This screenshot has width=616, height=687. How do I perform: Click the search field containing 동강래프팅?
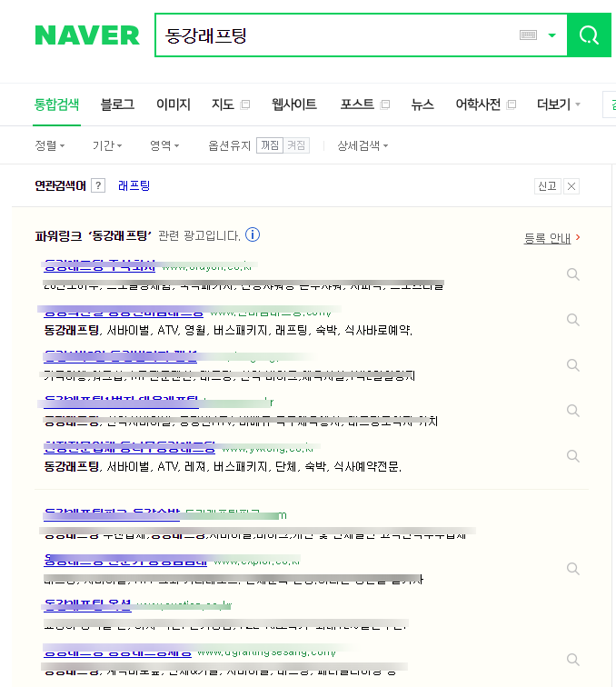click(x=361, y=35)
